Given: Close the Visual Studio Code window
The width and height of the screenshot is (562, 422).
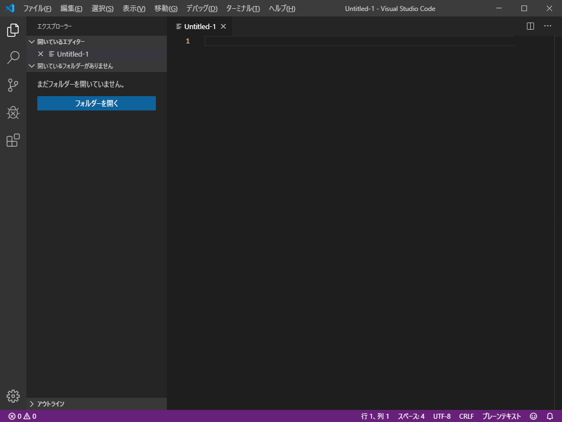Looking at the screenshot, I should [549, 8].
